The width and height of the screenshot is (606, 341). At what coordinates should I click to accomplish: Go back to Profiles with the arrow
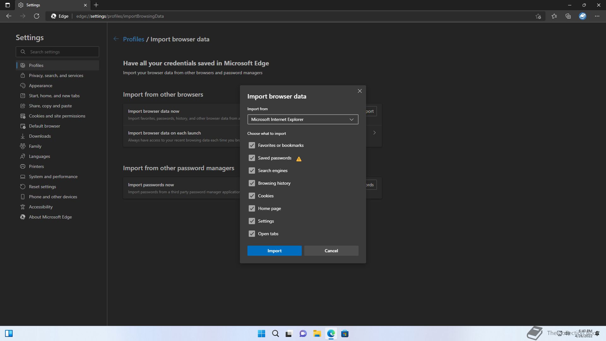[x=116, y=39]
